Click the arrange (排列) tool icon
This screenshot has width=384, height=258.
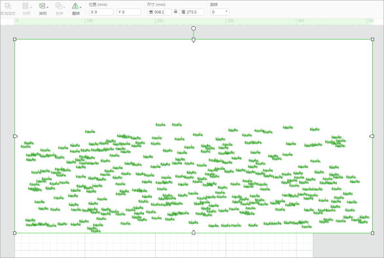point(42,6)
